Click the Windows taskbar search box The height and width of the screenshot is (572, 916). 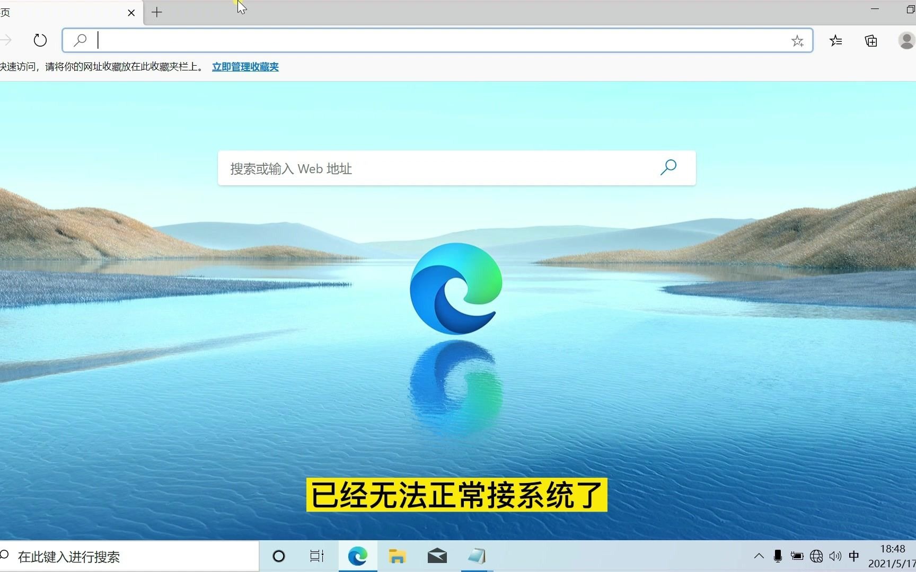coord(129,557)
